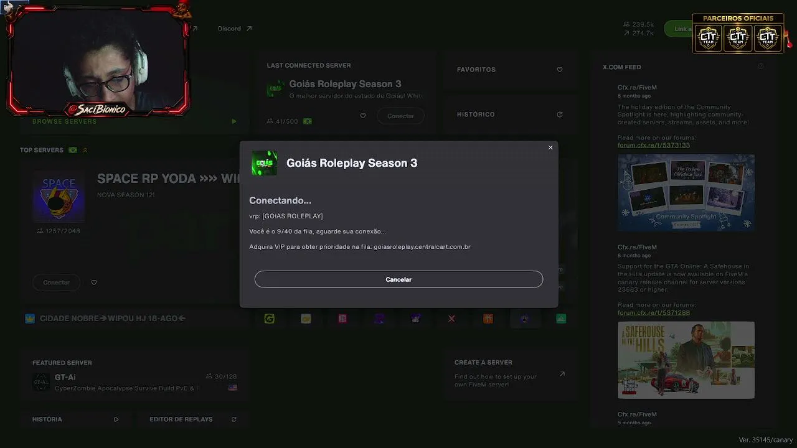The image size is (797, 448).
Task: Click the first CTT Team partner badge
Action: (x=709, y=39)
